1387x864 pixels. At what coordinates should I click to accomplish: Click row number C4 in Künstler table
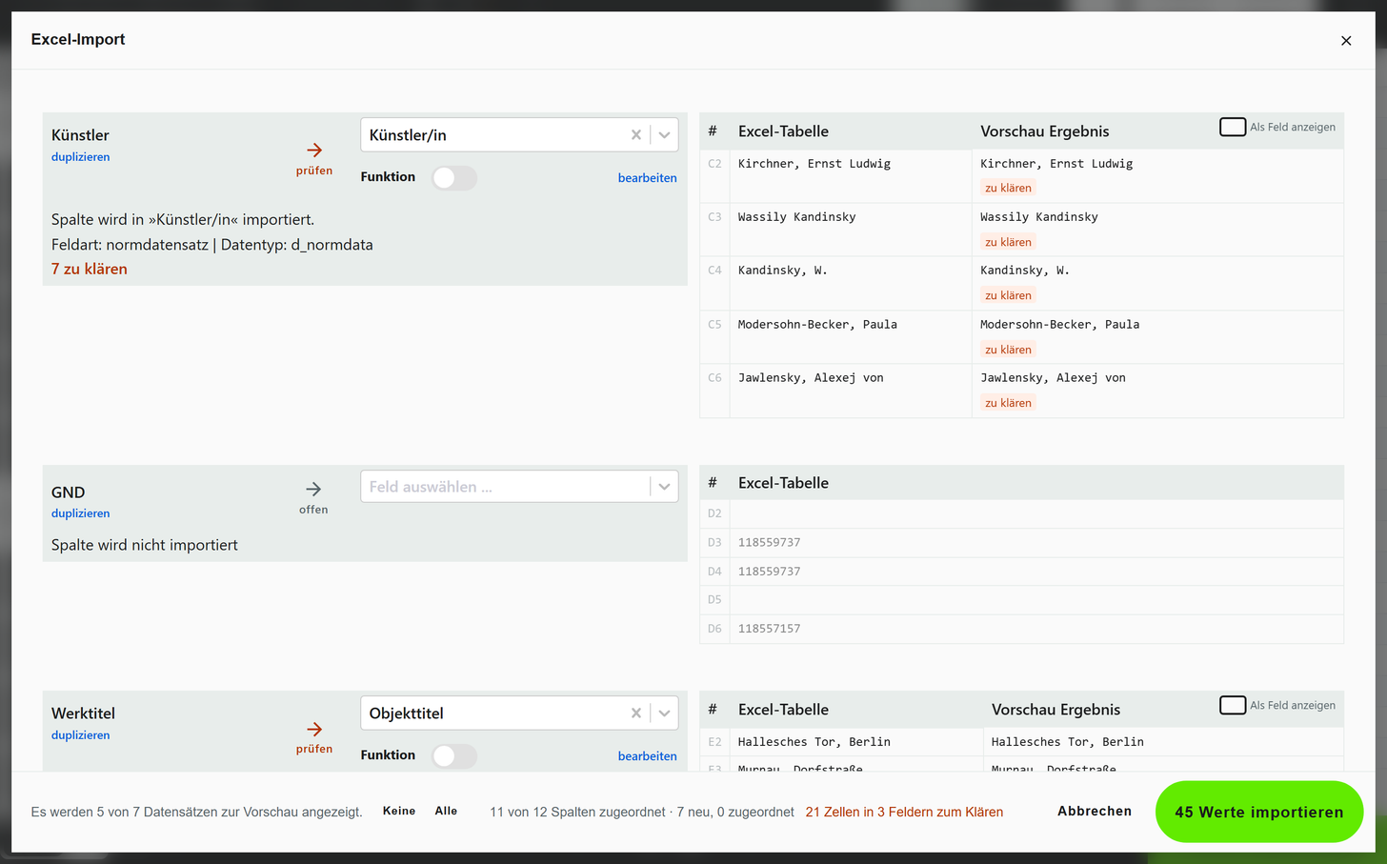coord(714,271)
